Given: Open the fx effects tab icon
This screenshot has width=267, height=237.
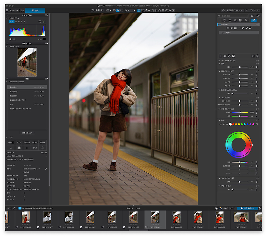Looking at the screenshot, I should tap(246, 20).
